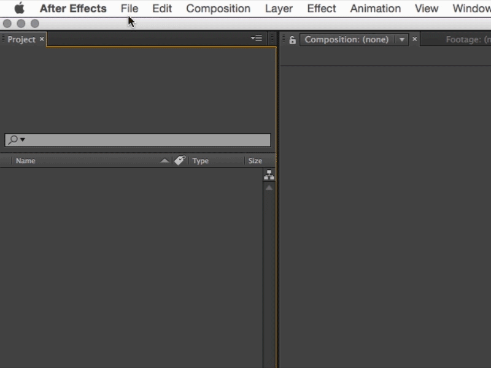Screen dimensions: 491x368
Task: Select the Project panel tab
Action: (21, 39)
